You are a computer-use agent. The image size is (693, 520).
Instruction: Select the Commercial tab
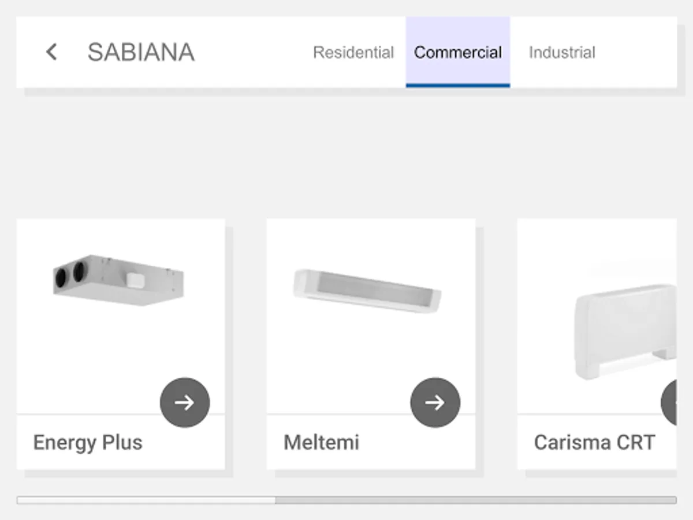458,53
